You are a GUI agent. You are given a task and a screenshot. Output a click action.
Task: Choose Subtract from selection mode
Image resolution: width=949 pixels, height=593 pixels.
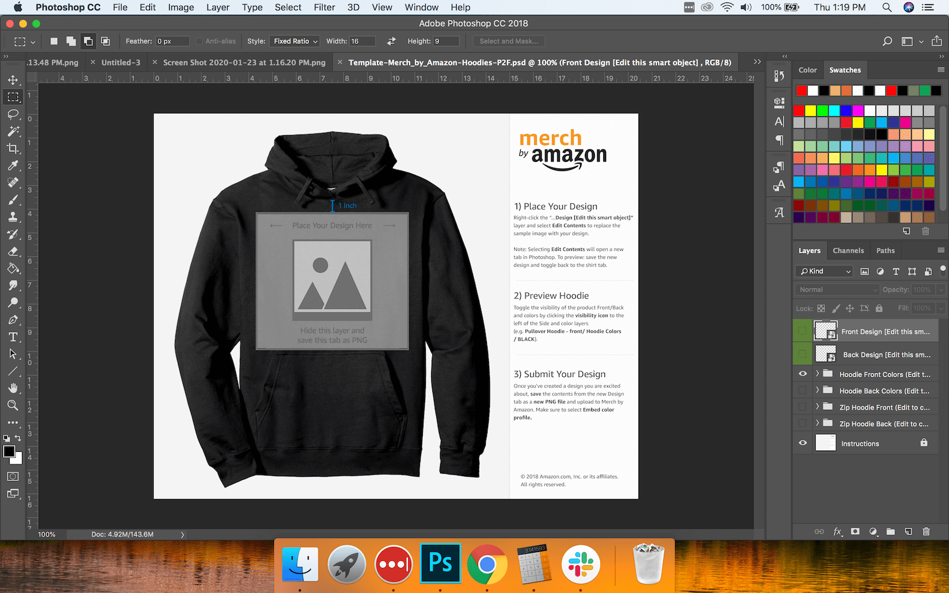pos(88,41)
